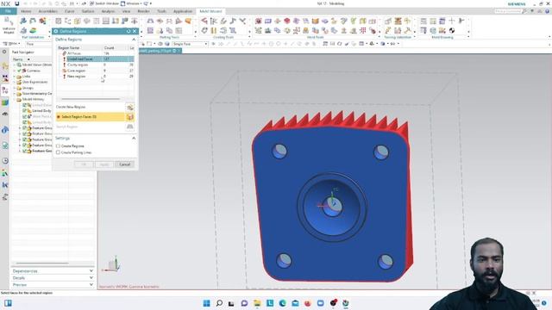Collapse the Define Regions section
Viewport: 552px width, 310px height.
point(134,40)
